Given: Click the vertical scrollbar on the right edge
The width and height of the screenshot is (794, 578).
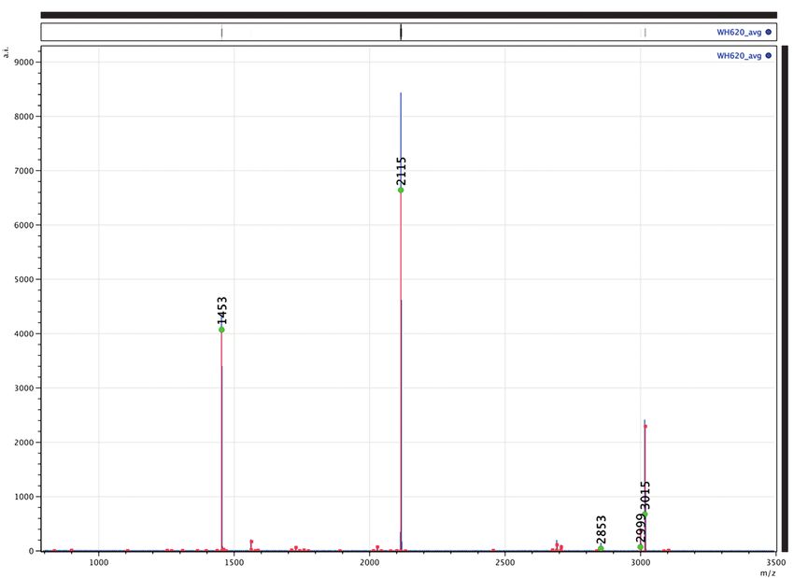Looking at the screenshot, I should point(785,298).
